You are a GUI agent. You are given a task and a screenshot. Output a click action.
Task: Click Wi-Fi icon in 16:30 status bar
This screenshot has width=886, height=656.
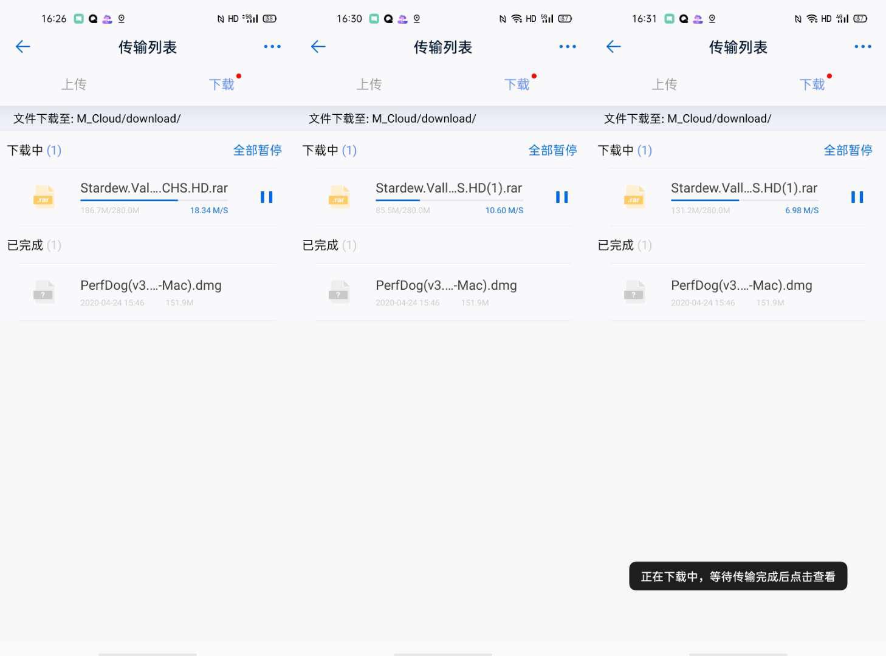pos(517,19)
